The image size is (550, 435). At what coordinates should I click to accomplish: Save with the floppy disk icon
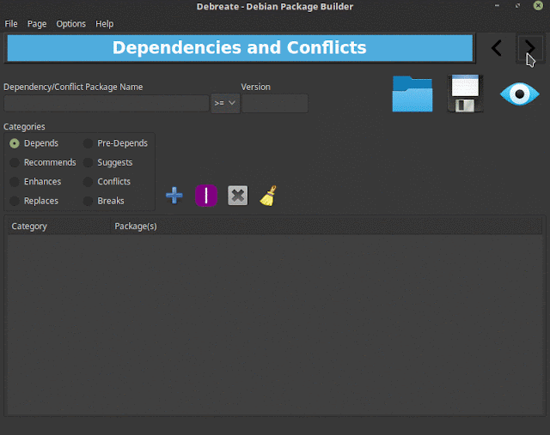(x=466, y=94)
